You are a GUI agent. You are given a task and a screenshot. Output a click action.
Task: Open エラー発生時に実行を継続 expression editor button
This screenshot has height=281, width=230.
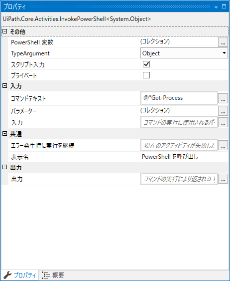[x=223, y=146]
